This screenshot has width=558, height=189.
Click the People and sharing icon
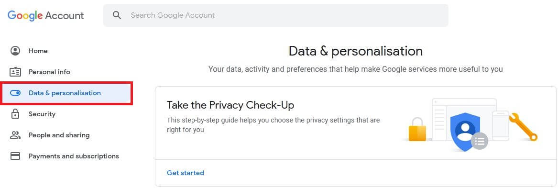click(x=15, y=135)
